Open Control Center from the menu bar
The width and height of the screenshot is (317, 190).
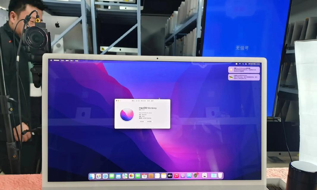(246, 64)
